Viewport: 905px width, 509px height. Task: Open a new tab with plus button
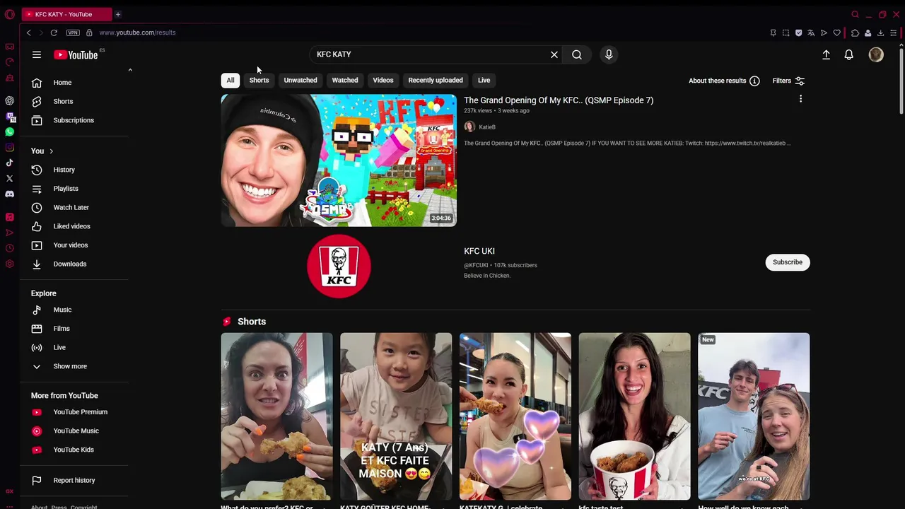pyautogui.click(x=118, y=14)
